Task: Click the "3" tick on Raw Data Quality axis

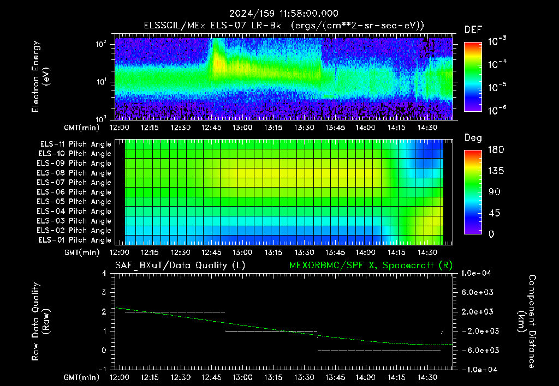Action: click(104, 292)
